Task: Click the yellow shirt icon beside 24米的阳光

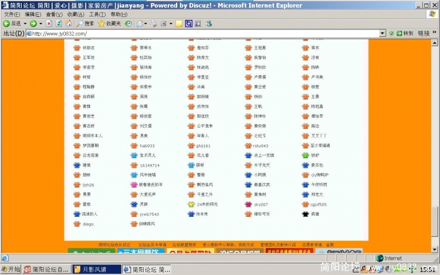Action: [191, 205]
